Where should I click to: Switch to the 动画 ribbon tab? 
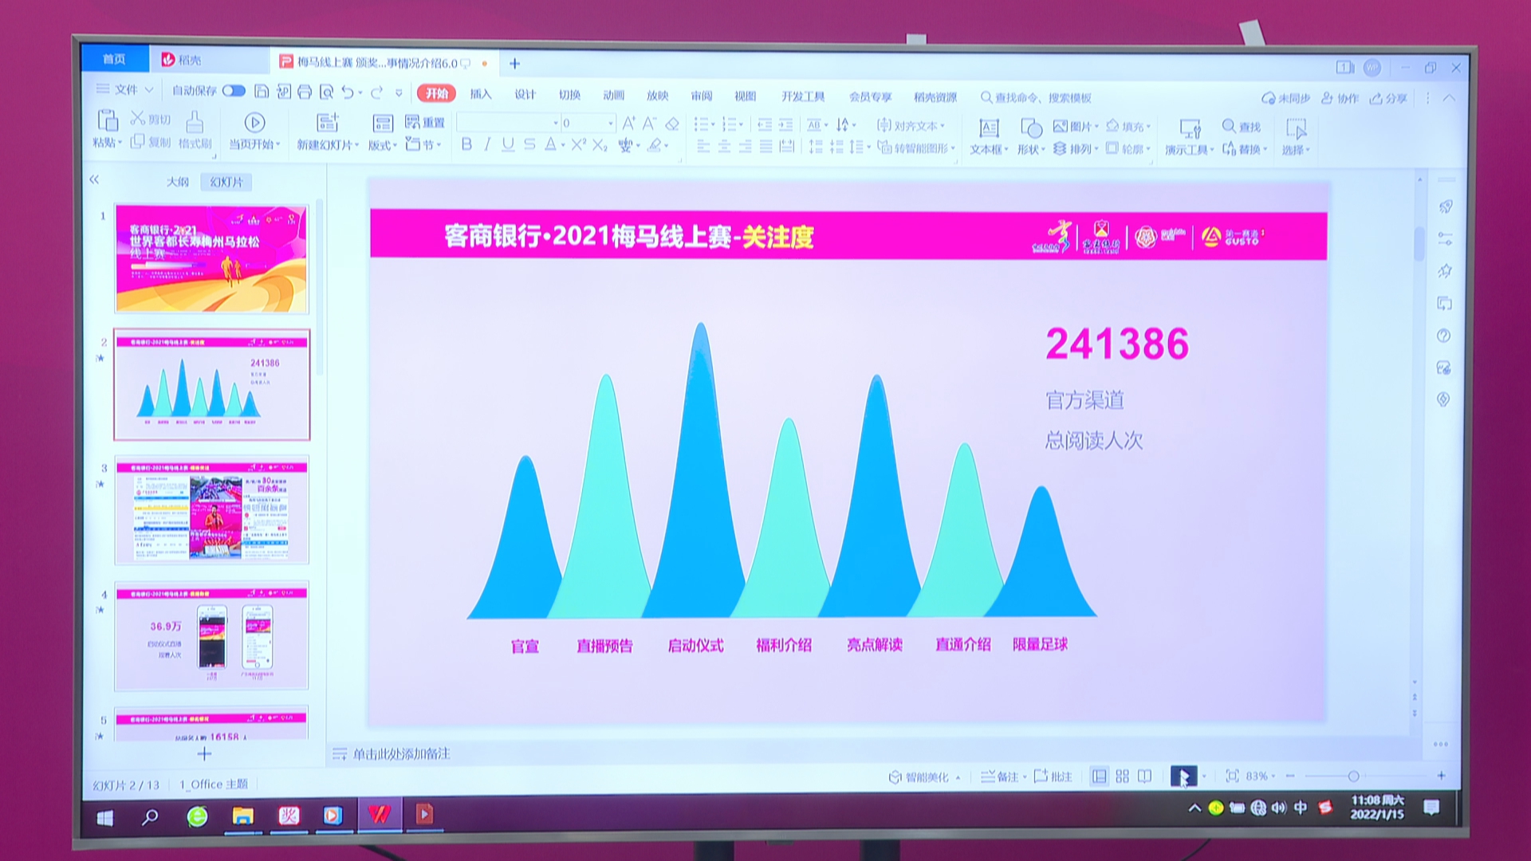[613, 95]
